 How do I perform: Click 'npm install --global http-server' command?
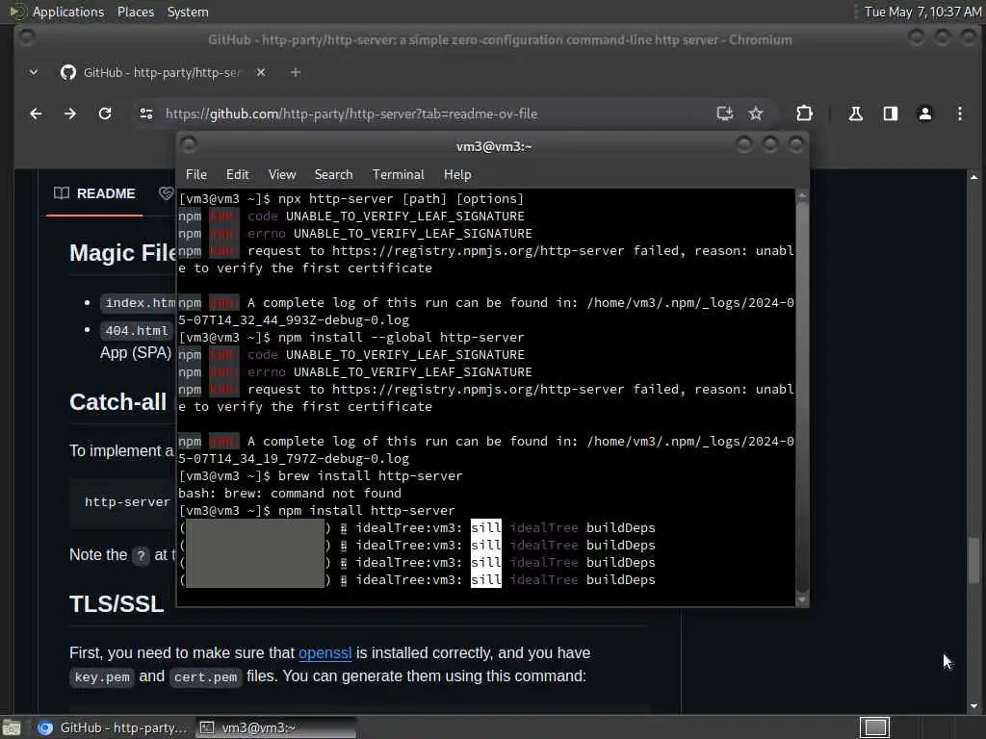[x=401, y=338]
